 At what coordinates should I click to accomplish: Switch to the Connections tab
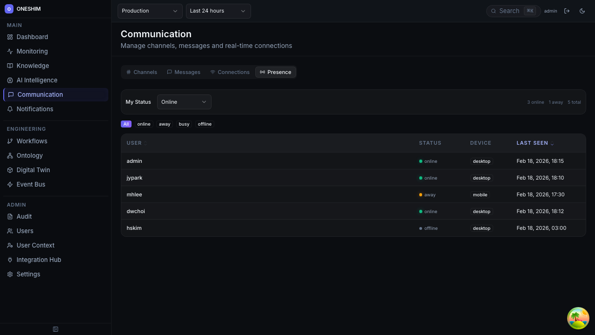[230, 72]
